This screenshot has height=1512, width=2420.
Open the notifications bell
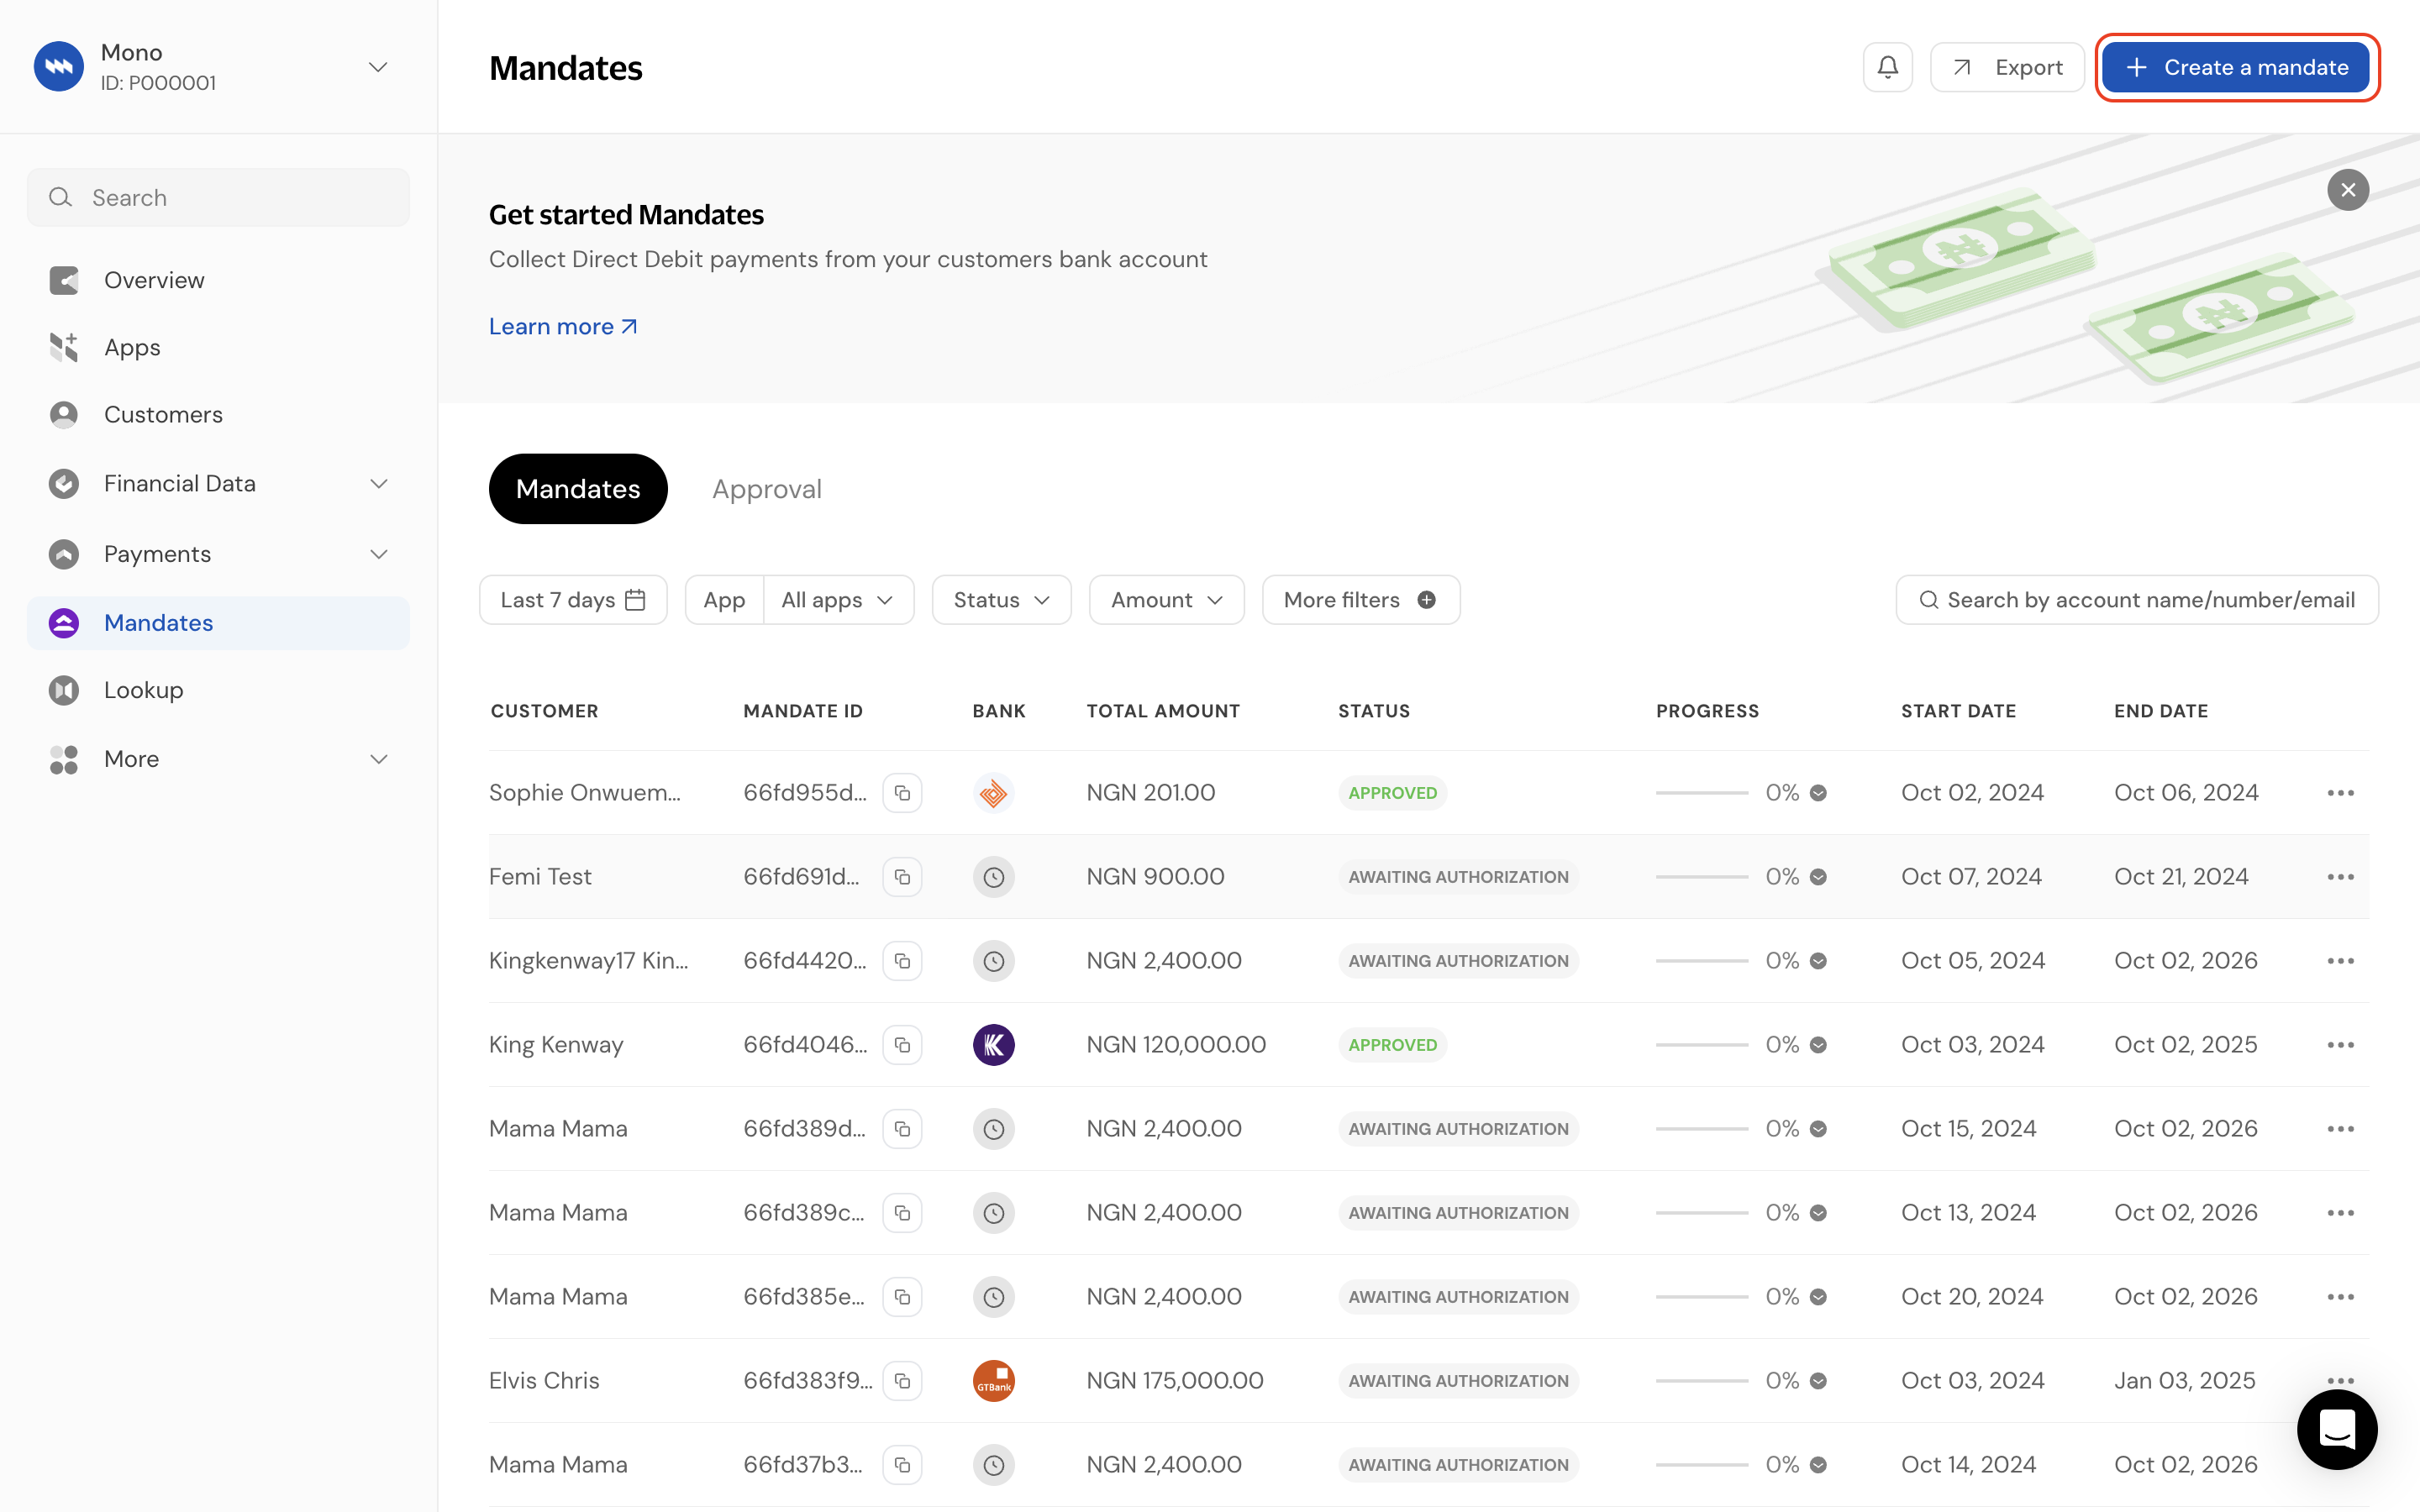point(1887,67)
